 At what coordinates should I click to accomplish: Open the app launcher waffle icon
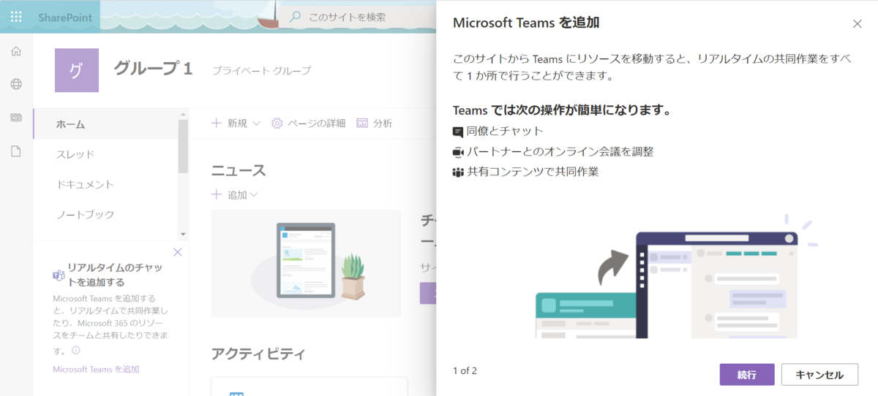16,16
